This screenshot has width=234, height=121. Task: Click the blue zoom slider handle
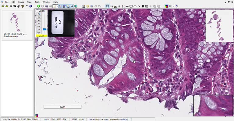click(44, 29)
